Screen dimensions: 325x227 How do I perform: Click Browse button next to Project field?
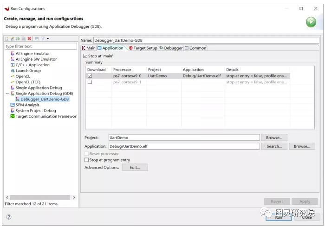coord(274,138)
